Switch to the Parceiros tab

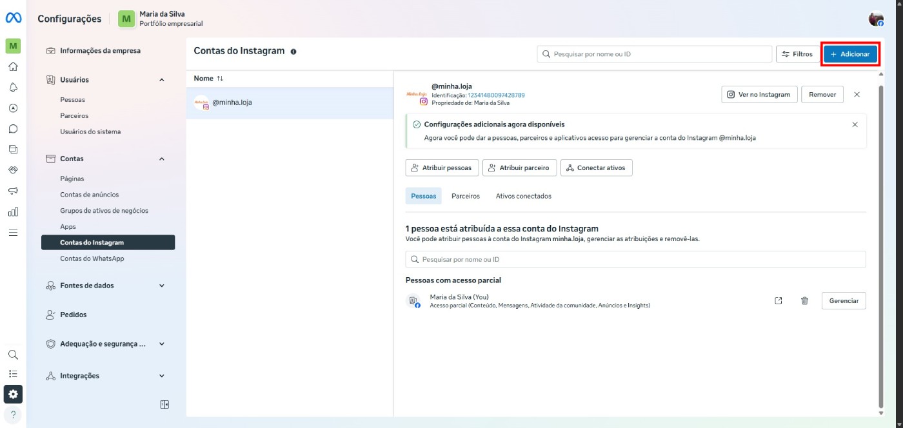click(466, 195)
